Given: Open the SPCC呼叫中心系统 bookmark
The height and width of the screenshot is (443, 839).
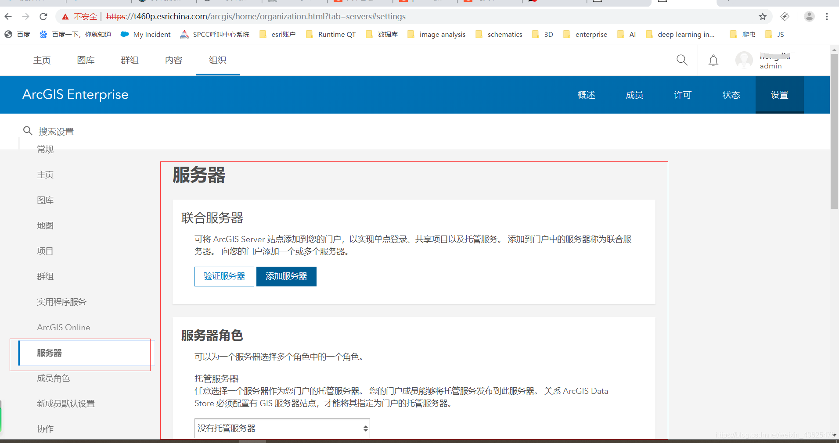Looking at the screenshot, I should coord(215,35).
